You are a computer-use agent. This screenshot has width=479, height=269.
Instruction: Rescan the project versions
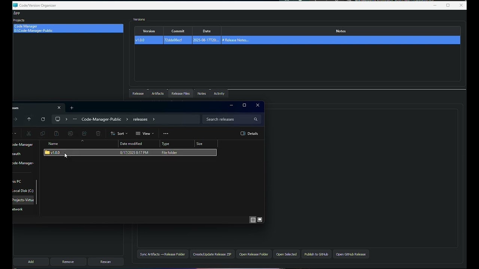tap(106, 262)
